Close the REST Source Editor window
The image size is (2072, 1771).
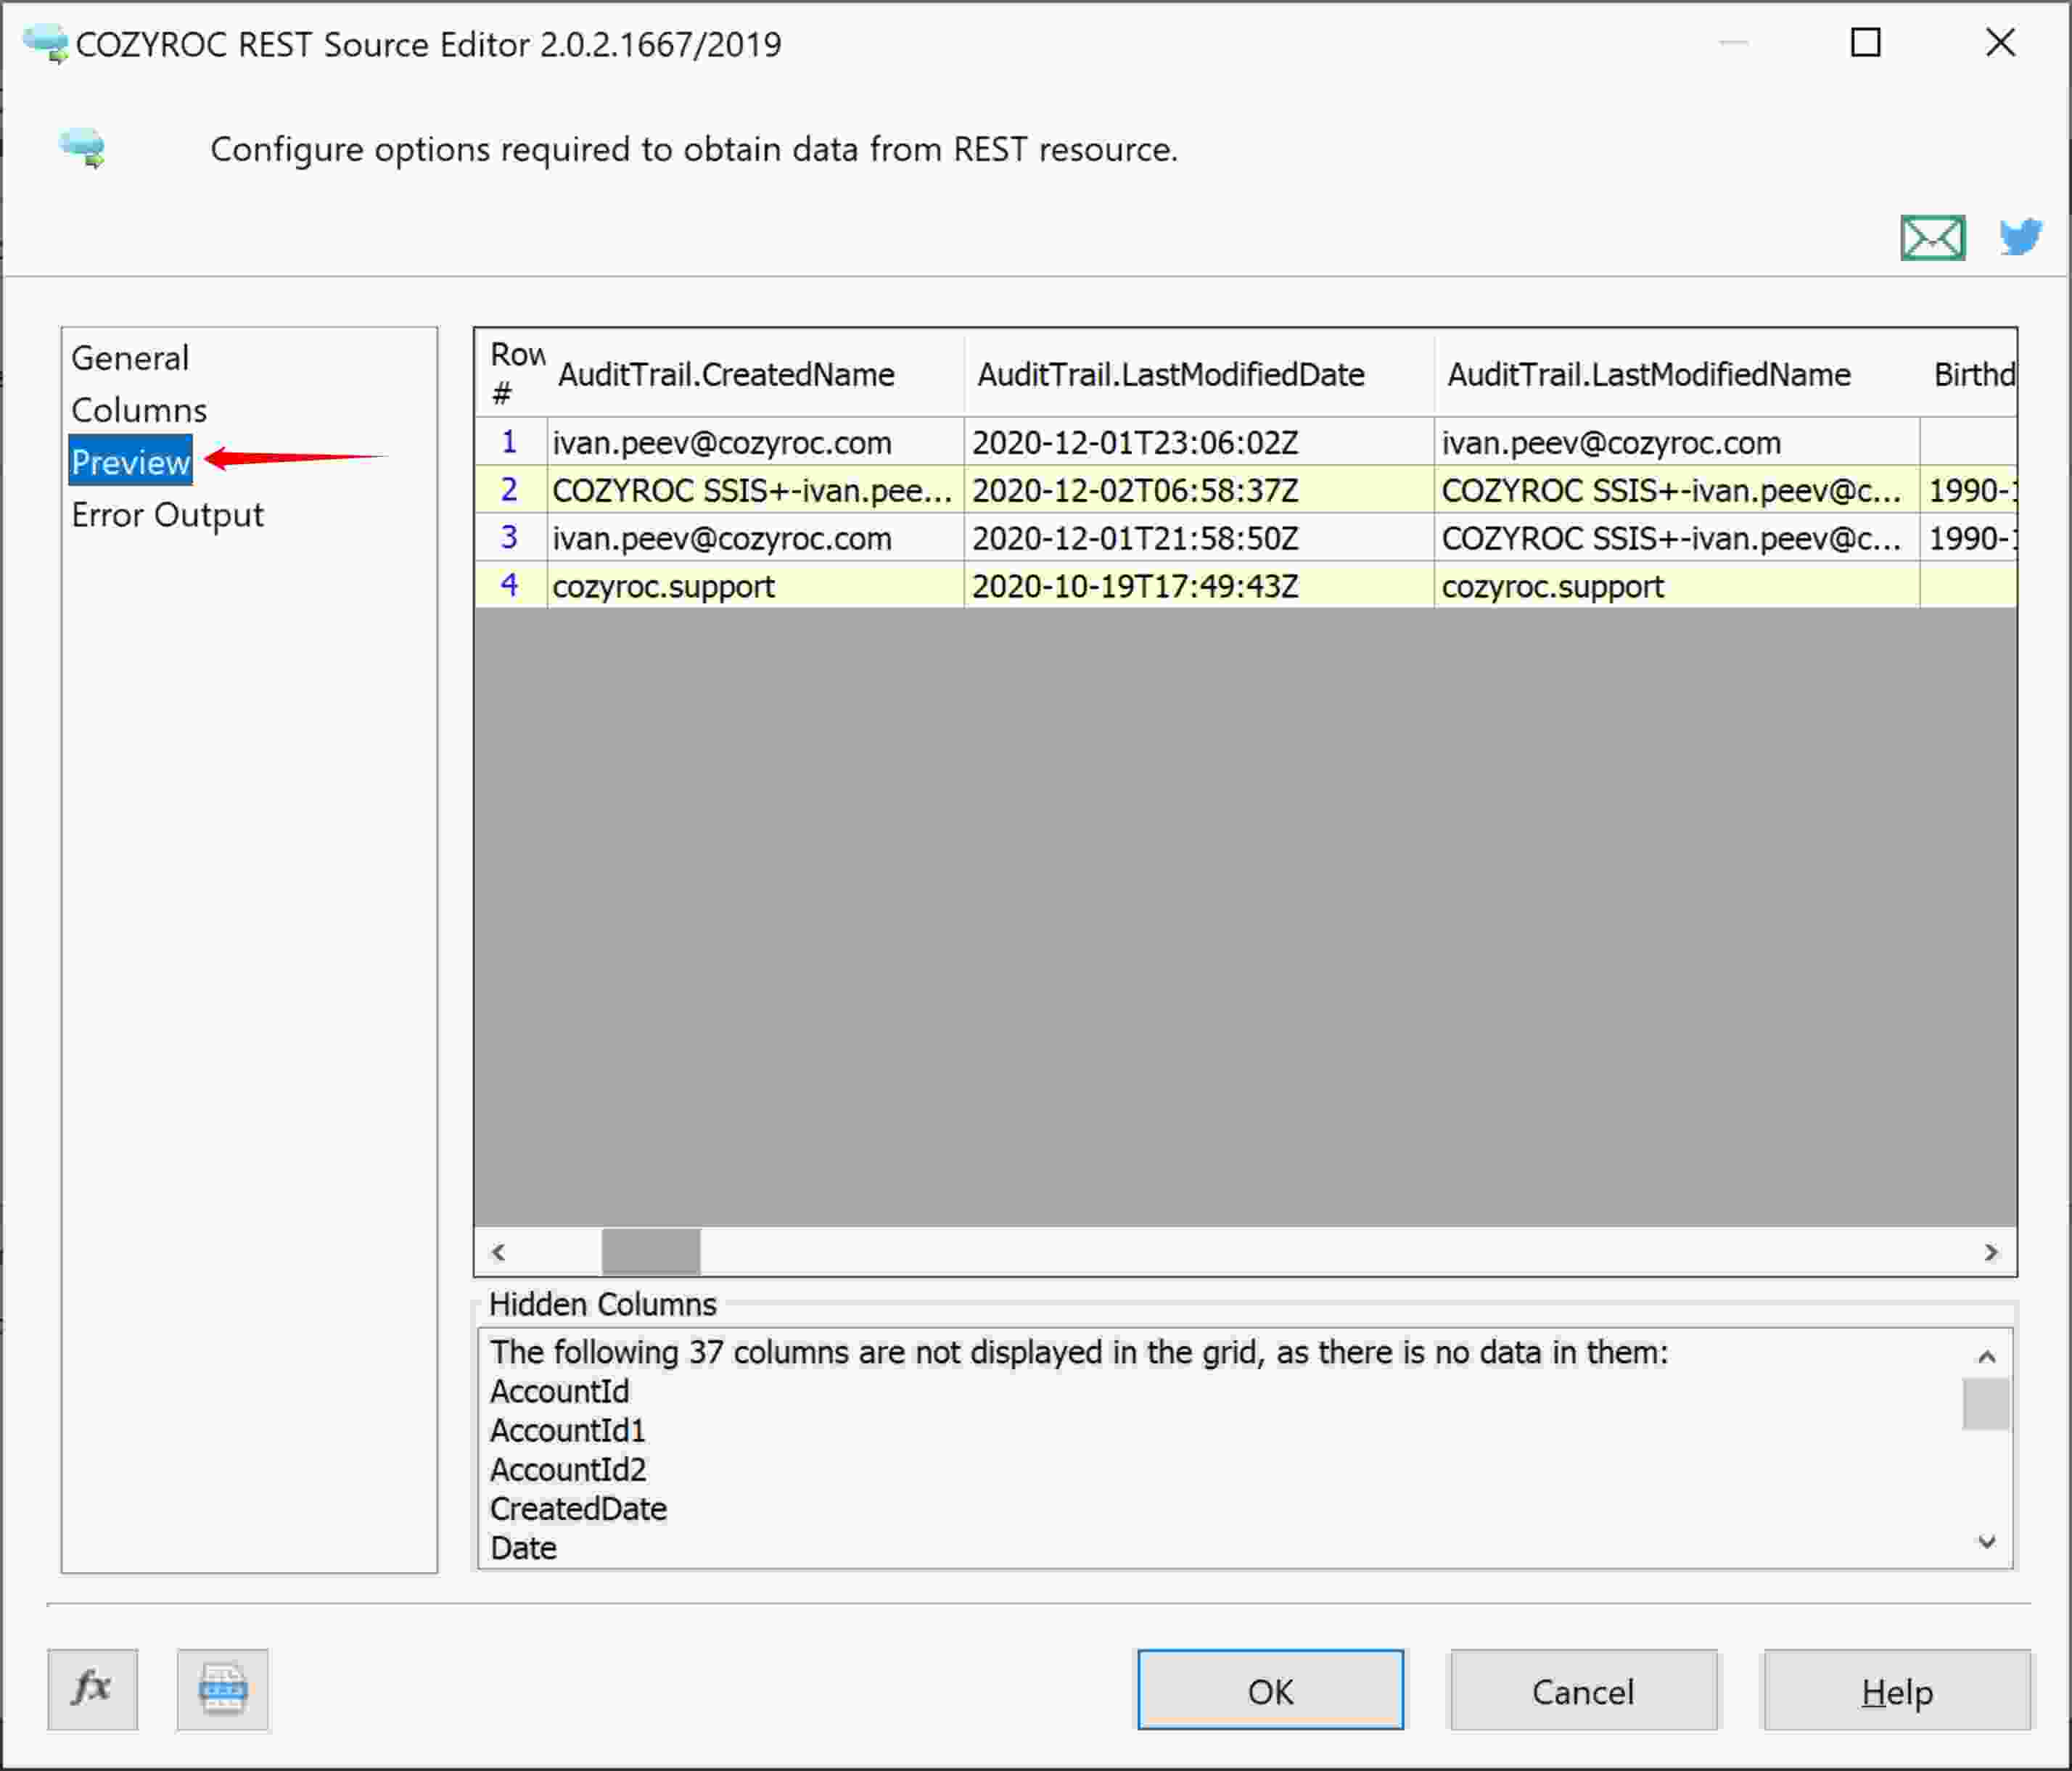pyautogui.click(x=2001, y=42)
